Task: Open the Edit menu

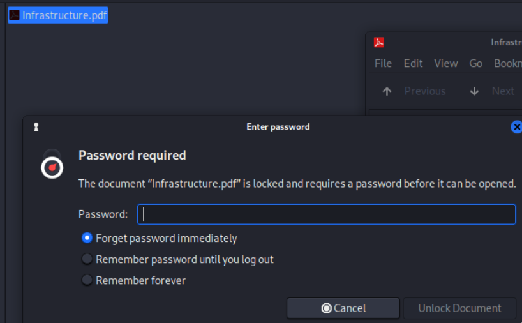Action: point(413,63)
